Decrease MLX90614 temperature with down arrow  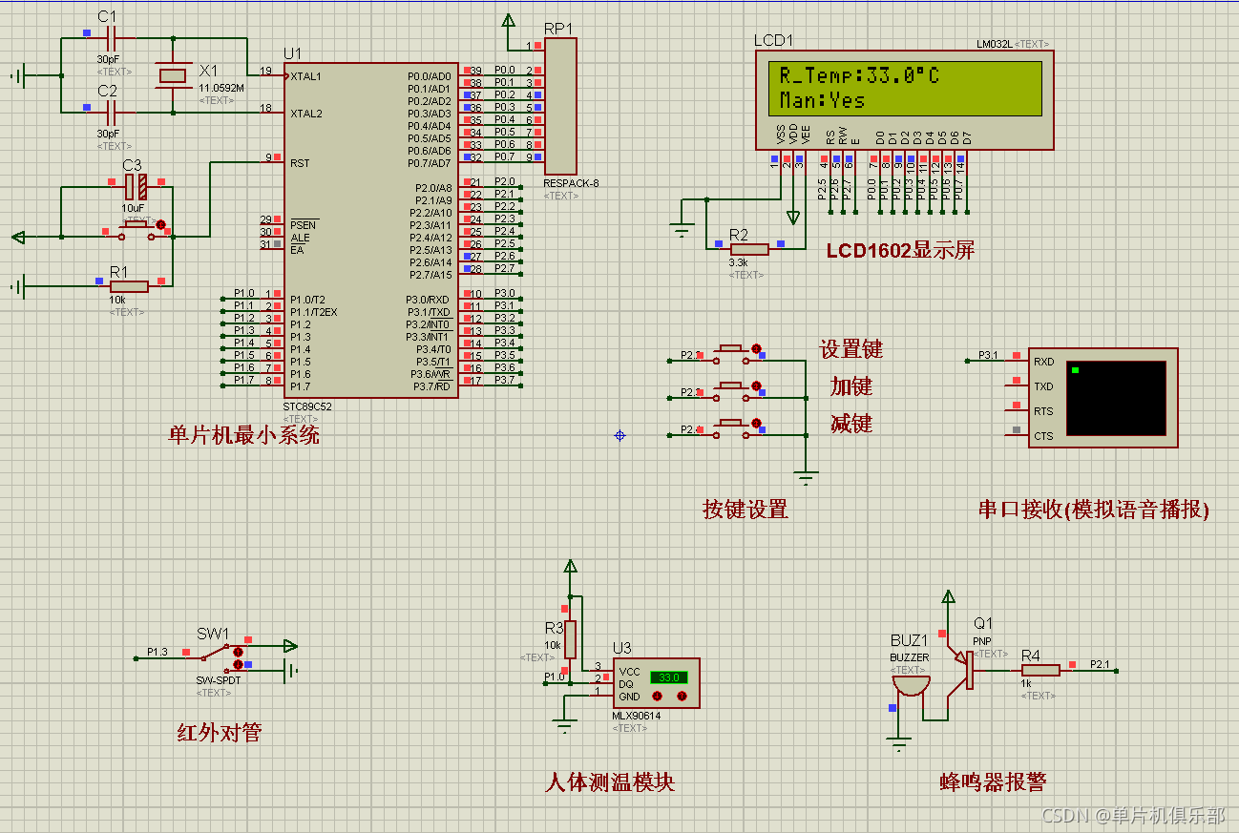[x=655, y=697]
